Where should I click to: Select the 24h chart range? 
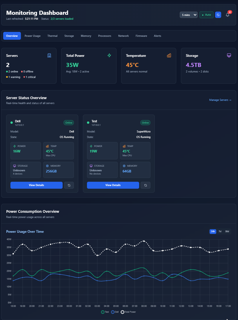point(213,231)
